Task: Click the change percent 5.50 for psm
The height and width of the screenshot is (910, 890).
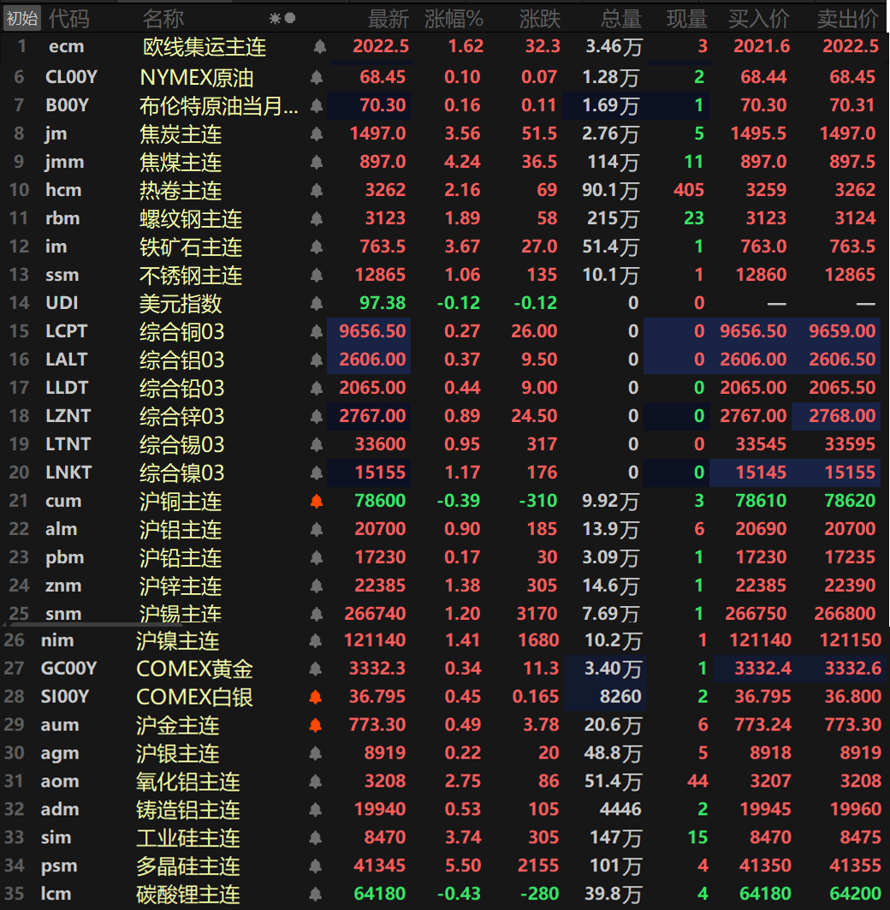Action: coord(463,865)
